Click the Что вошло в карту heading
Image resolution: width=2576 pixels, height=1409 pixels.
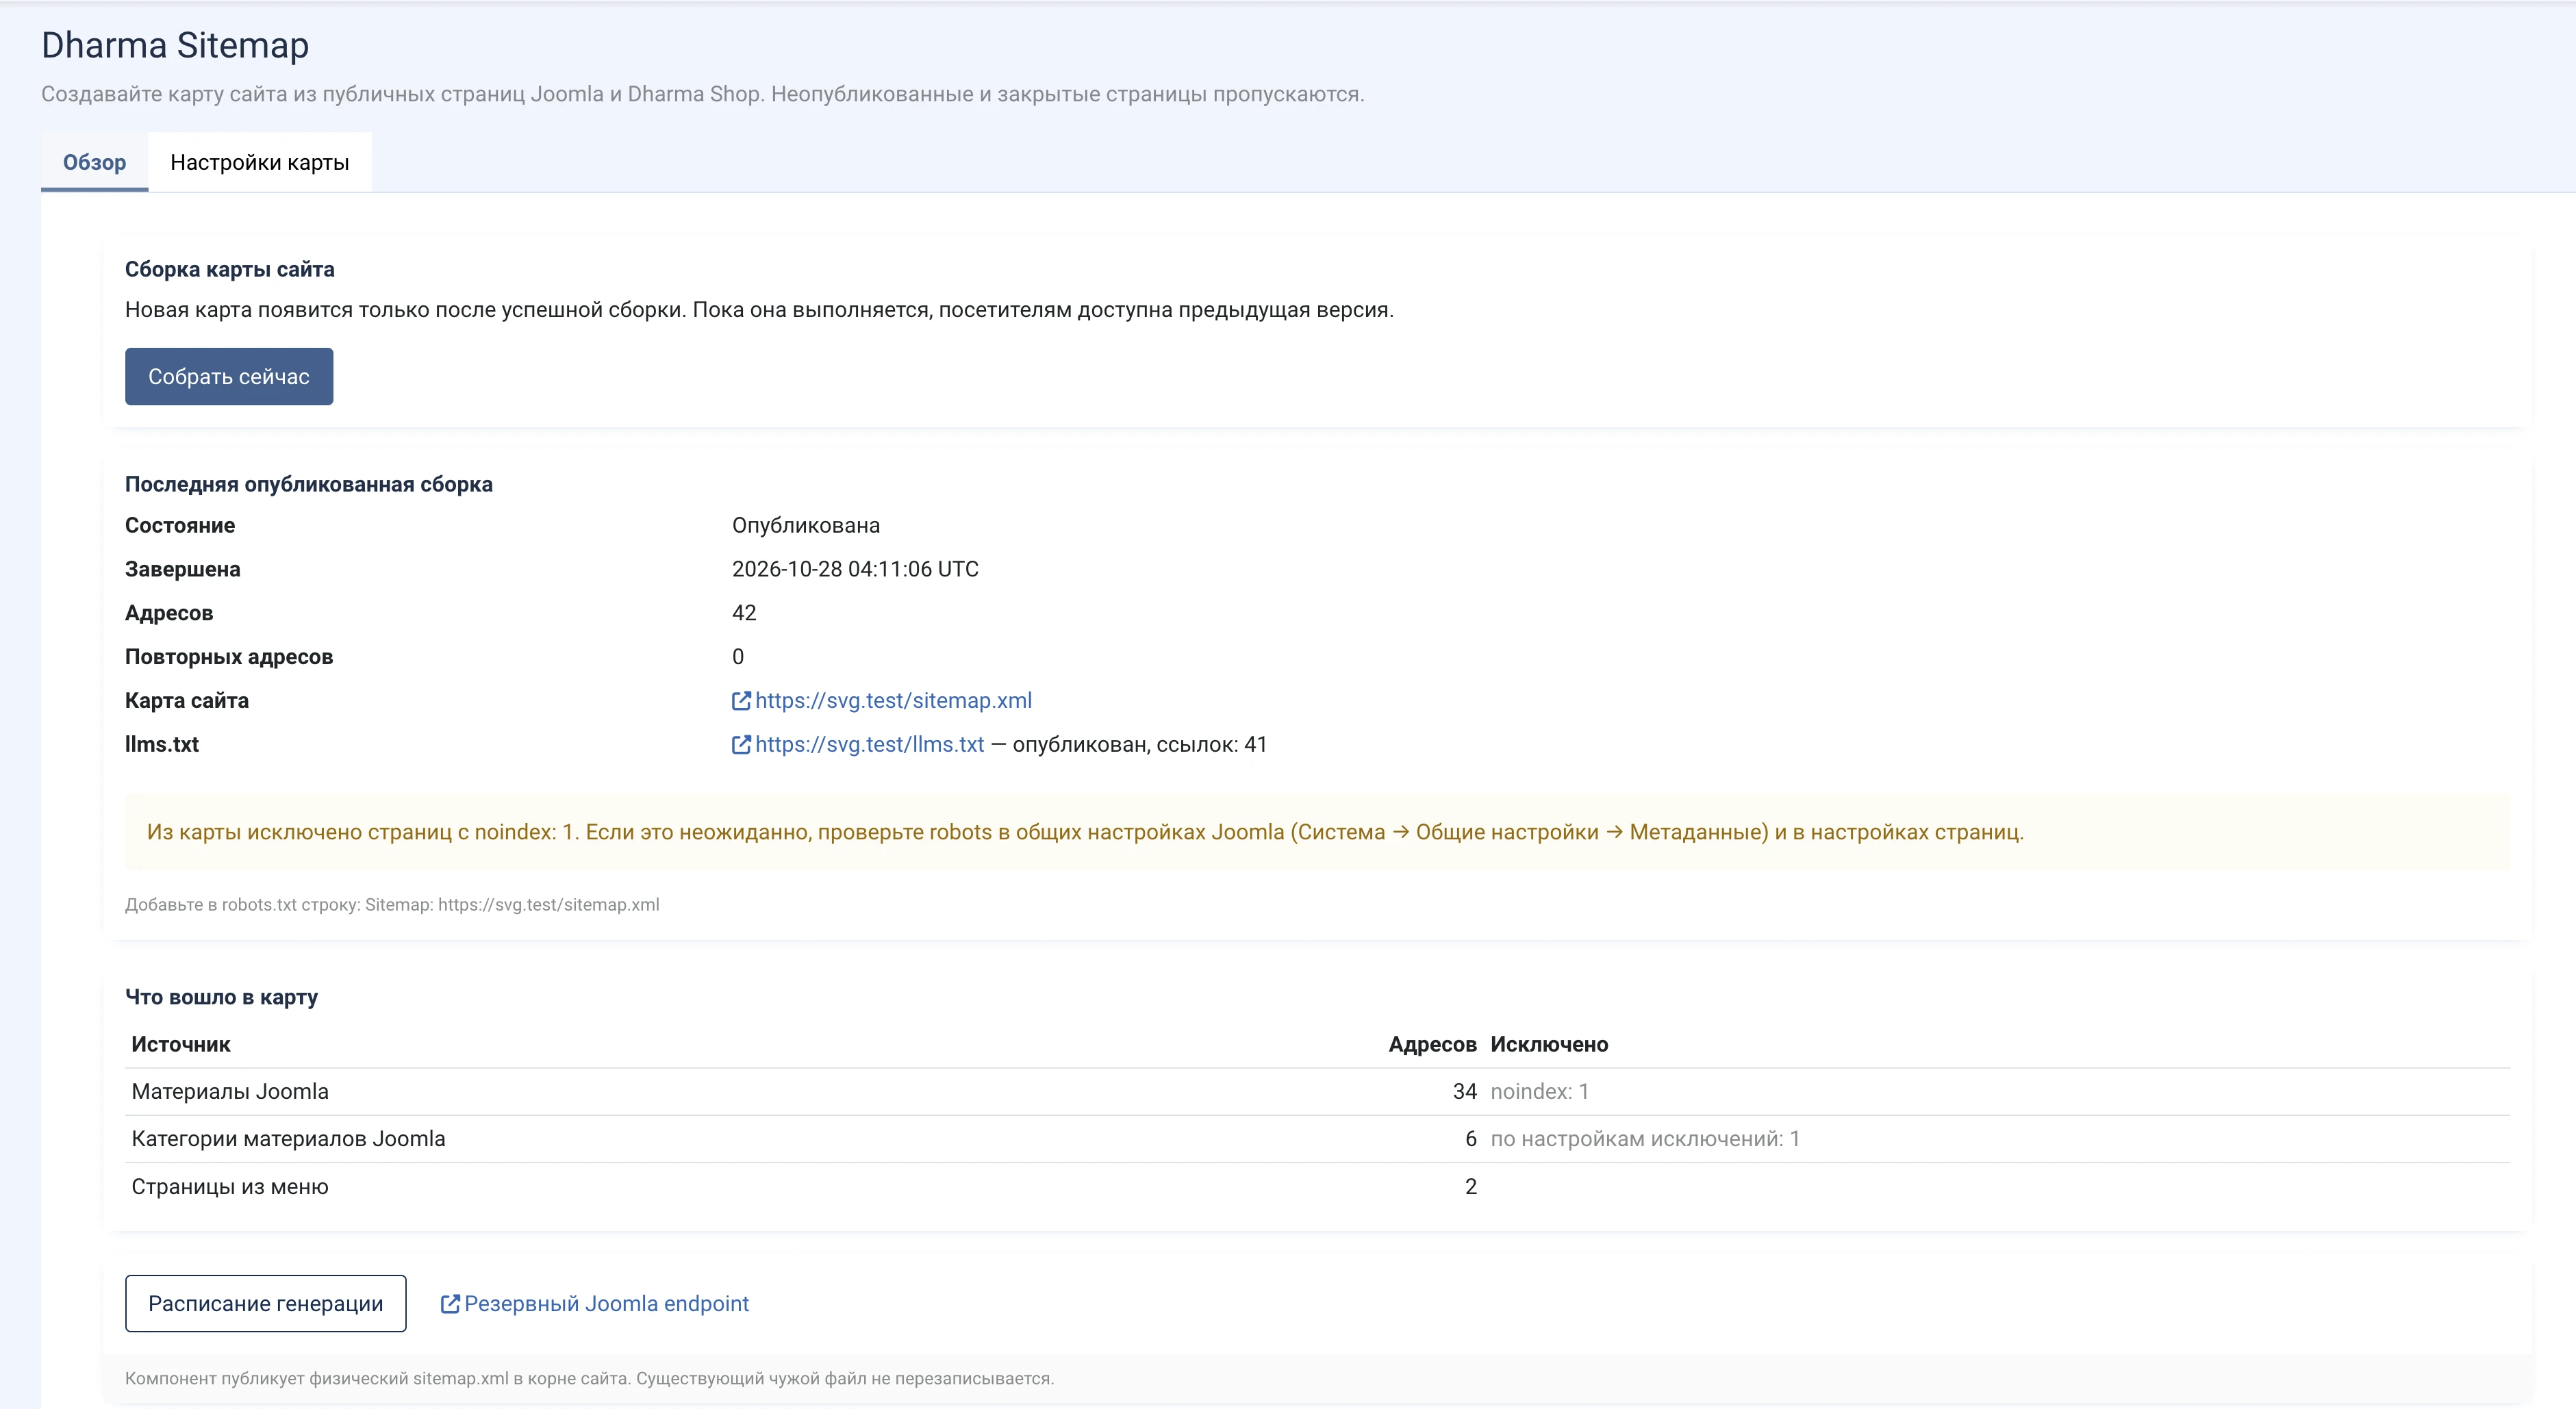pyautogui.click(x=221, y=997)
